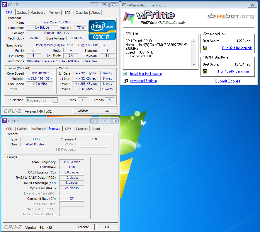This screenshot has width=260, height=232.
Task: Select SPD tab in top CPU-Z window
Action: [68, 13]
